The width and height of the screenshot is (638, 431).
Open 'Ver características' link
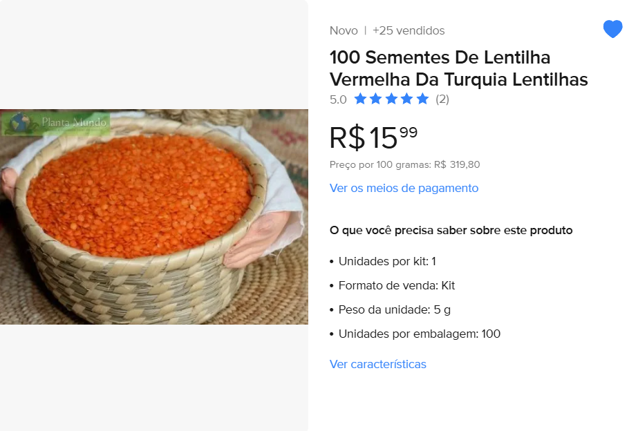click(x=377, y=364)
